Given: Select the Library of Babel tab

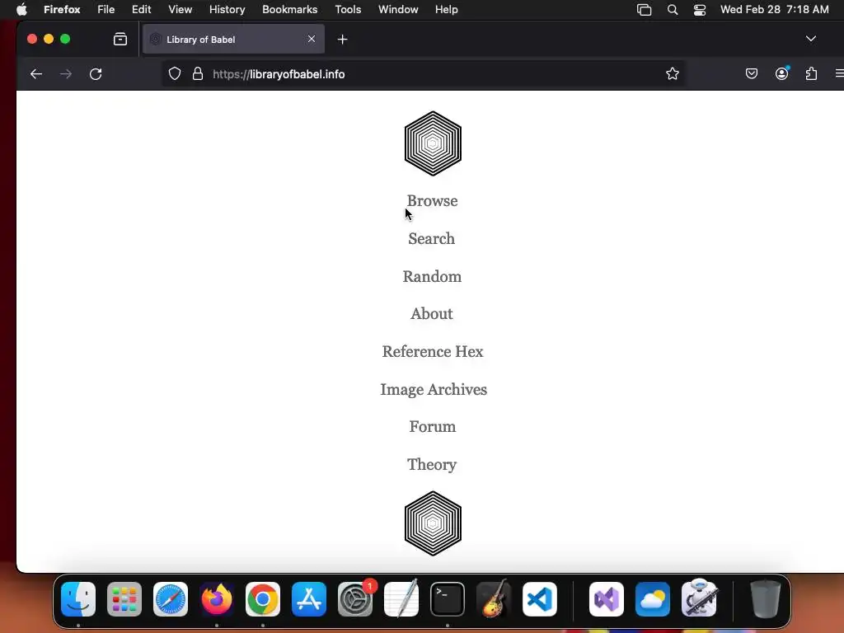Looking at the screenshot, I should [233, 40].
